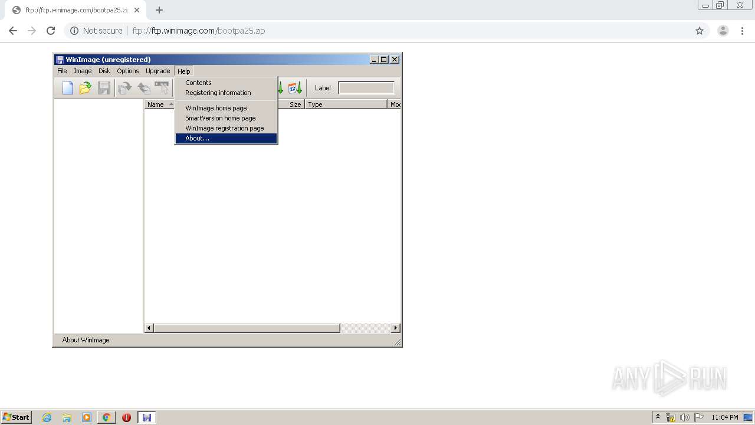The image size is (755, 425).
Task: Show hidden system tray icons
Action: (658, 417)
